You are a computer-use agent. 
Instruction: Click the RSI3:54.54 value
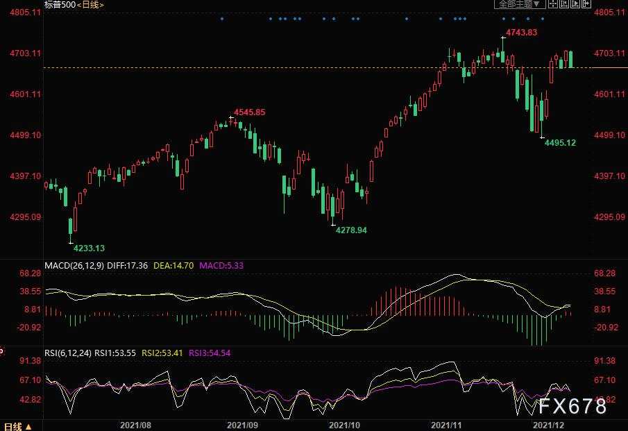click(210, 353)
